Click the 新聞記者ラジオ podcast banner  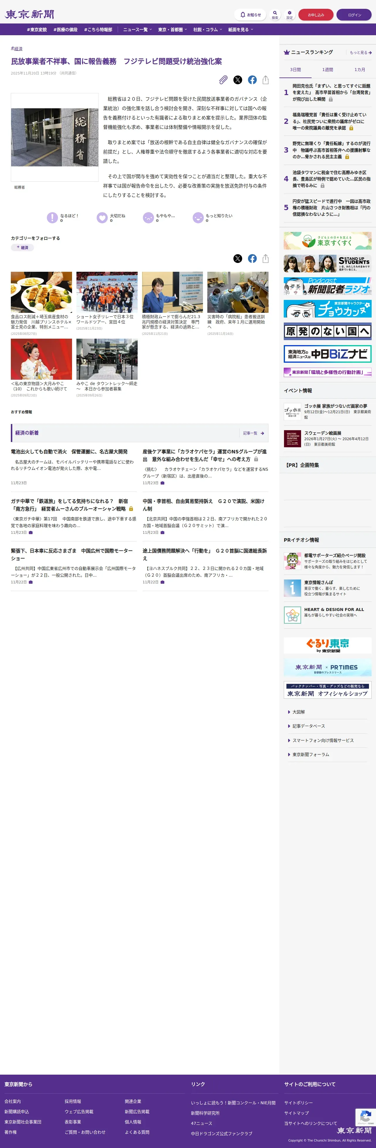327,286
